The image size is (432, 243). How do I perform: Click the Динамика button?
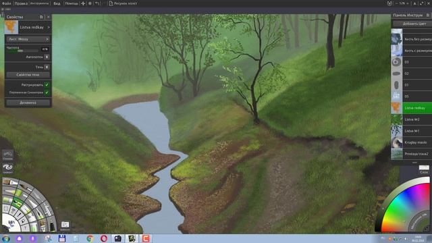pos(28,103)
